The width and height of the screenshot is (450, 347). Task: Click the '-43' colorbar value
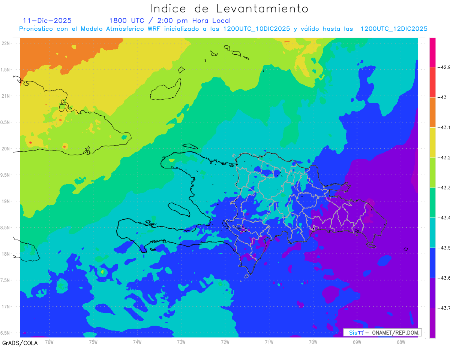coord(442,97)
